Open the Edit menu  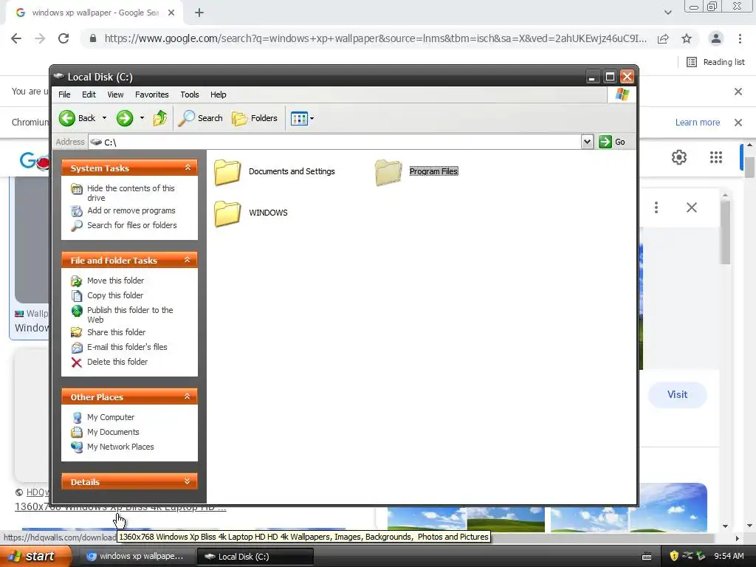[x=89, y=94]
